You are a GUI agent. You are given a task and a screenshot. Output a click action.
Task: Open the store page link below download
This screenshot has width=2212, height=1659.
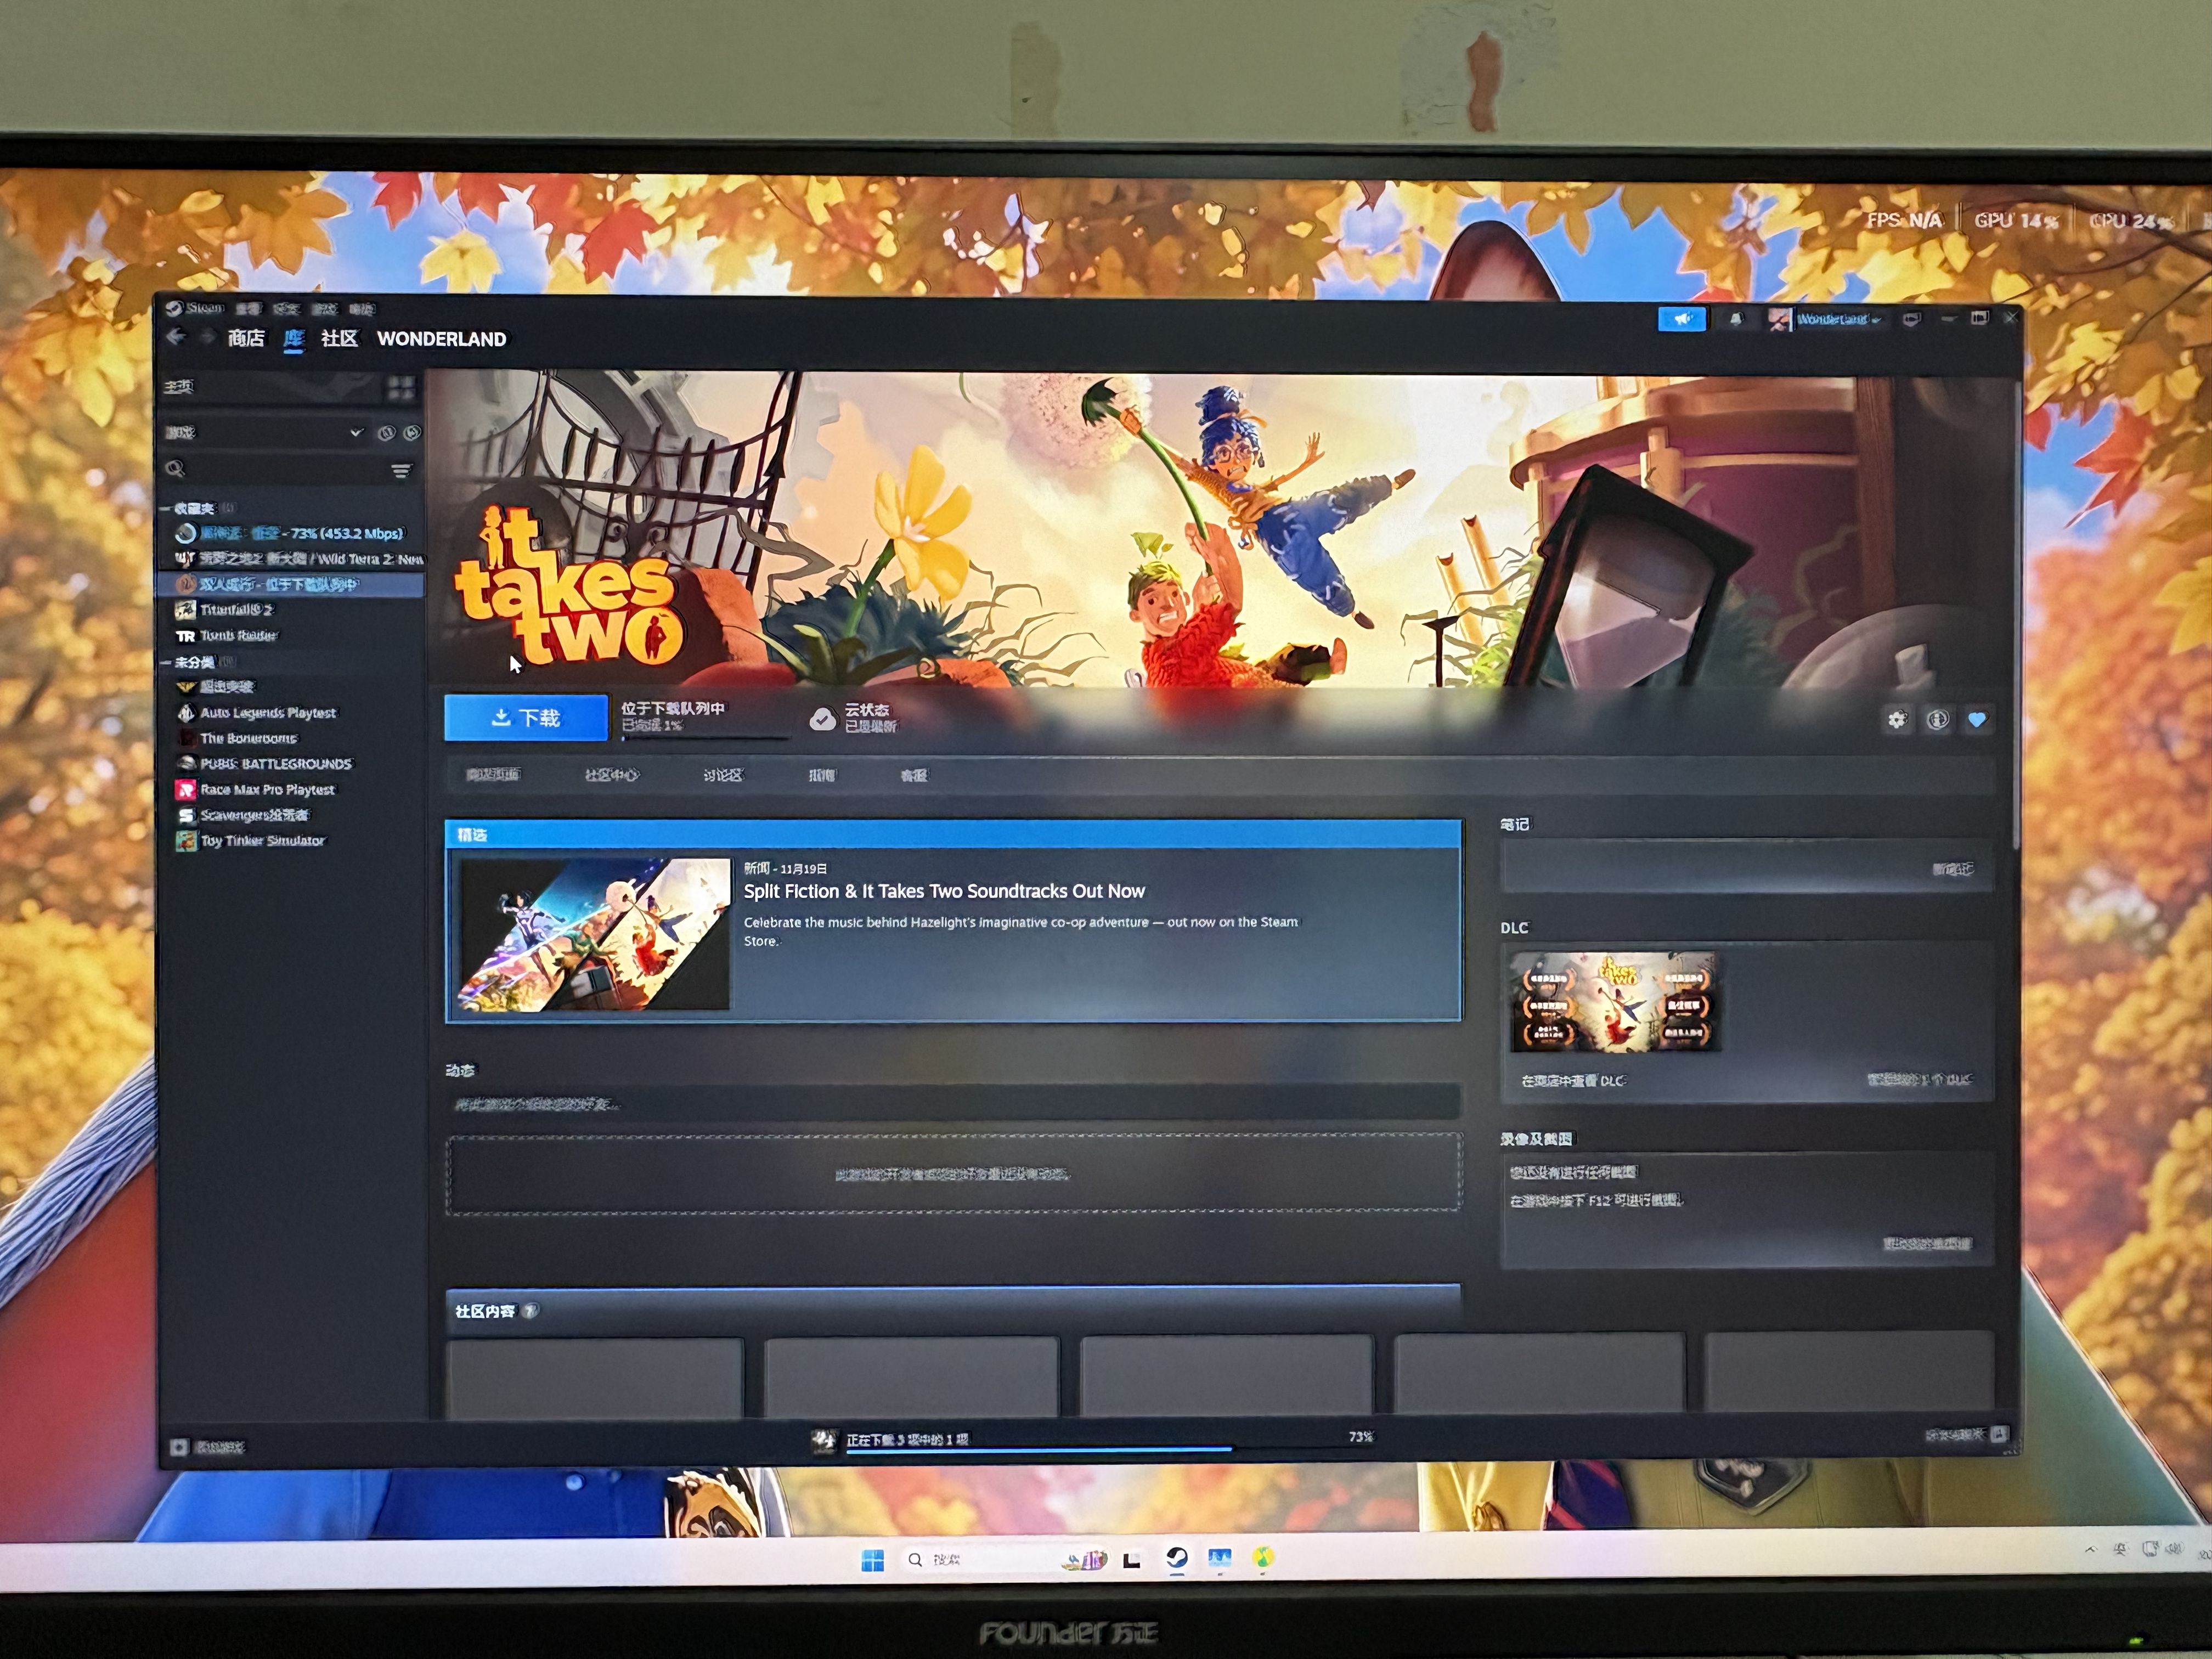tap(493, 774)
